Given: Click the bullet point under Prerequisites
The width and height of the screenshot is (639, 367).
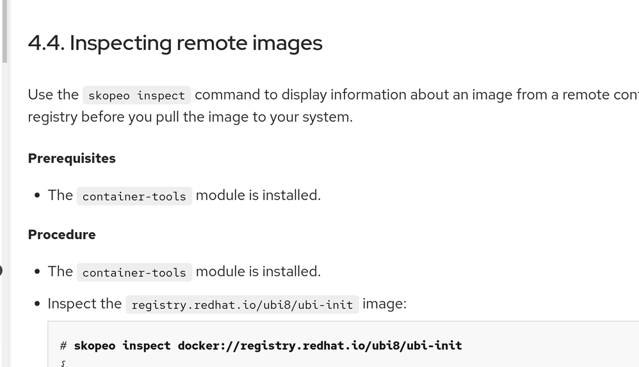Looking at the screenshot, I should click(x=38, y=196).
